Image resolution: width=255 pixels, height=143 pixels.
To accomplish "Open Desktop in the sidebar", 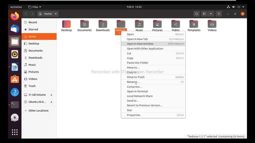I will point(39,43).
